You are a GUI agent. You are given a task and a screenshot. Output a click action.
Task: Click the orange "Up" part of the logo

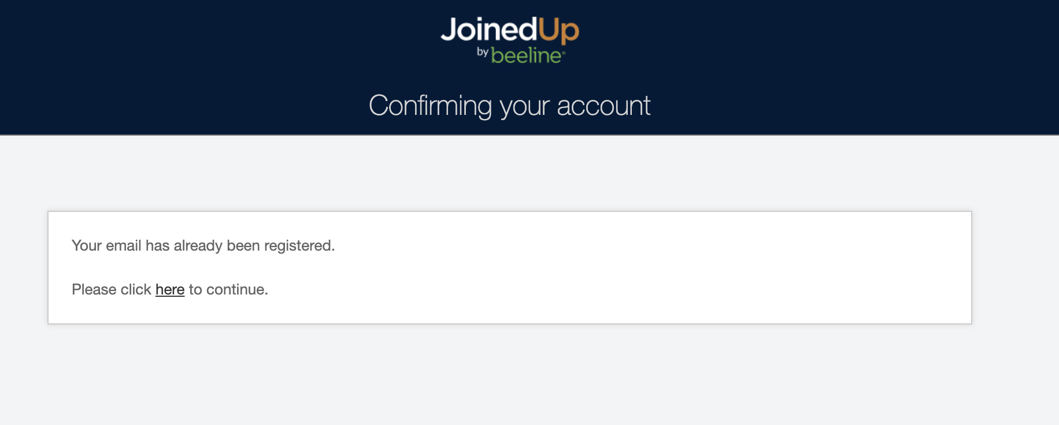(558, 31)
